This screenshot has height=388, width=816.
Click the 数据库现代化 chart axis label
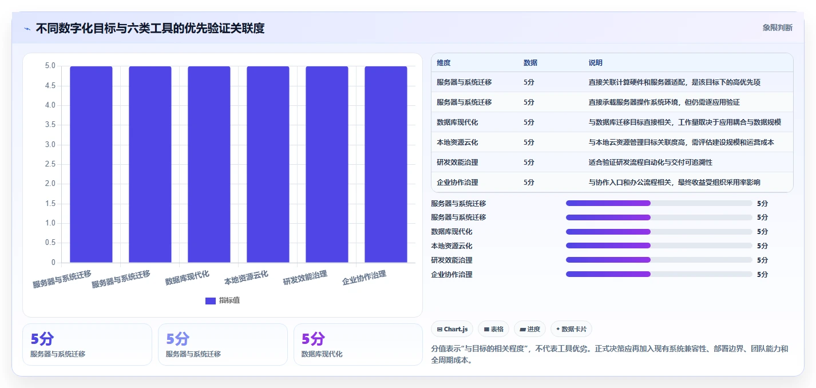coord(187,278)
